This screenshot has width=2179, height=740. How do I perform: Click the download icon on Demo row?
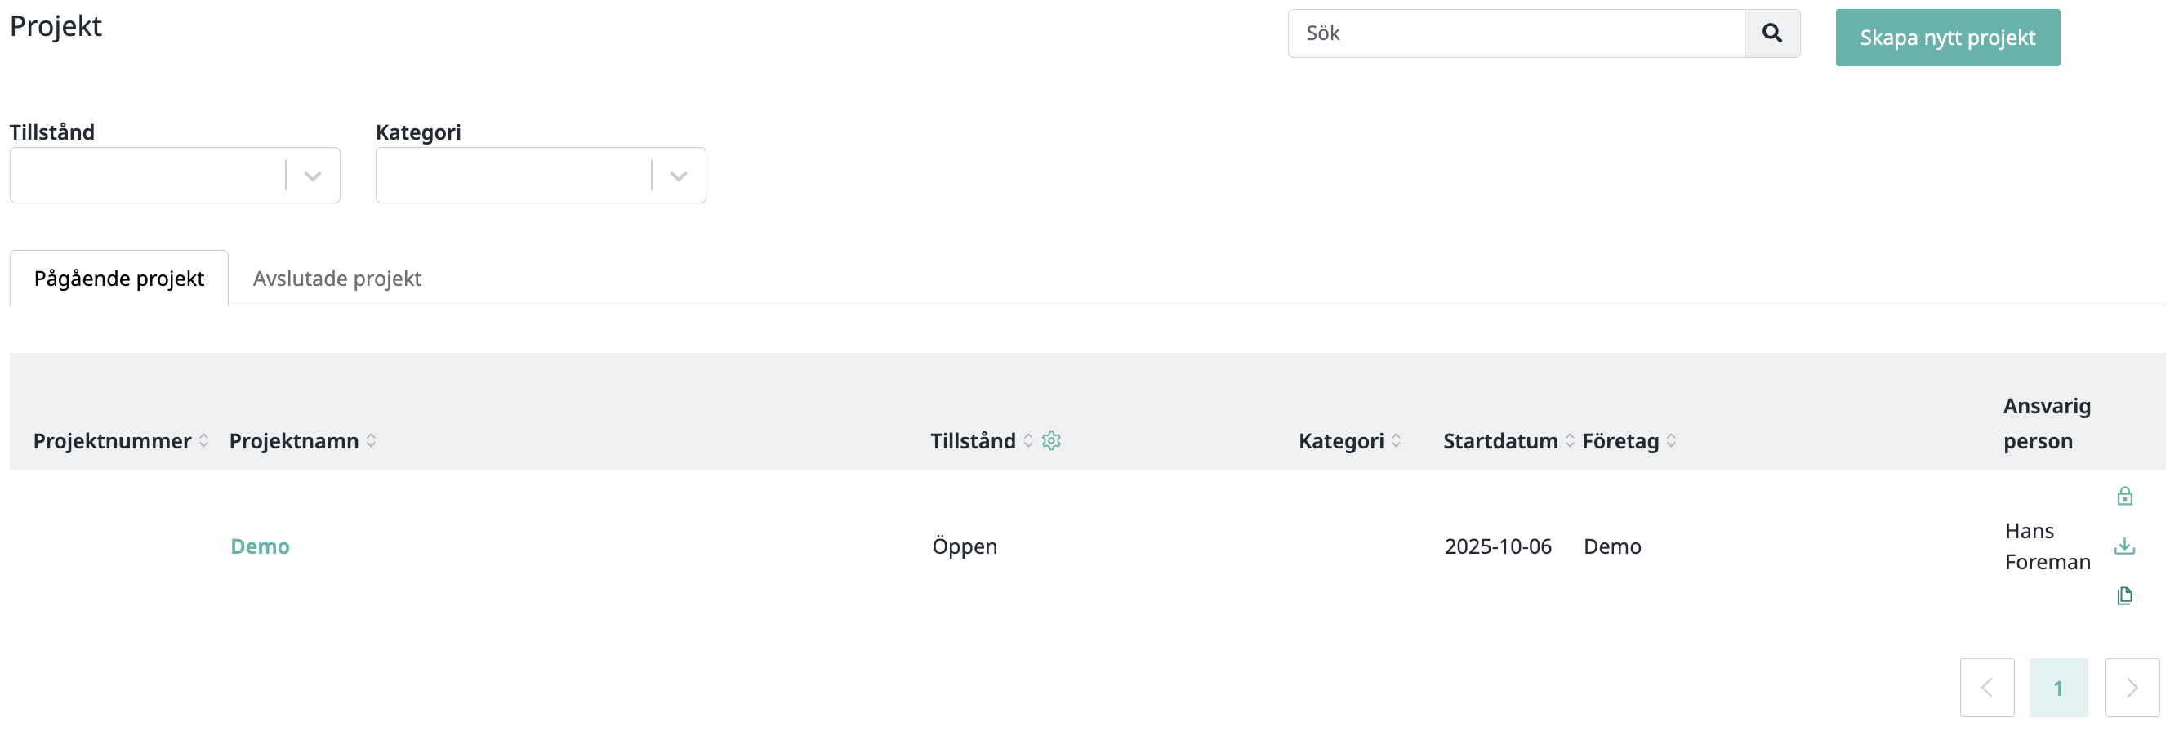tap(2124, 546)
